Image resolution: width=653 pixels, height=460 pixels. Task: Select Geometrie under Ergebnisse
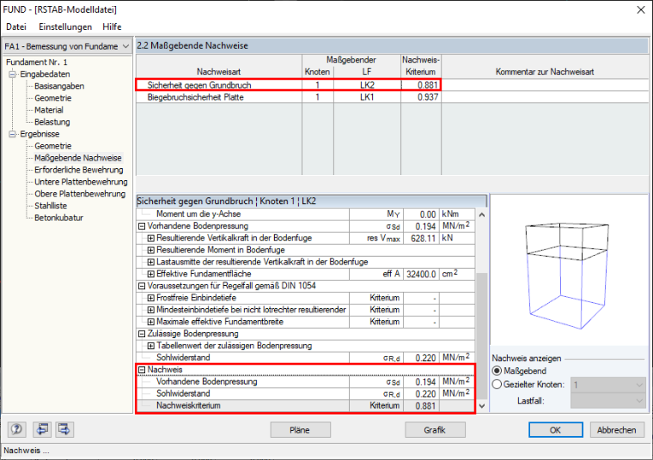pos(53,146)
